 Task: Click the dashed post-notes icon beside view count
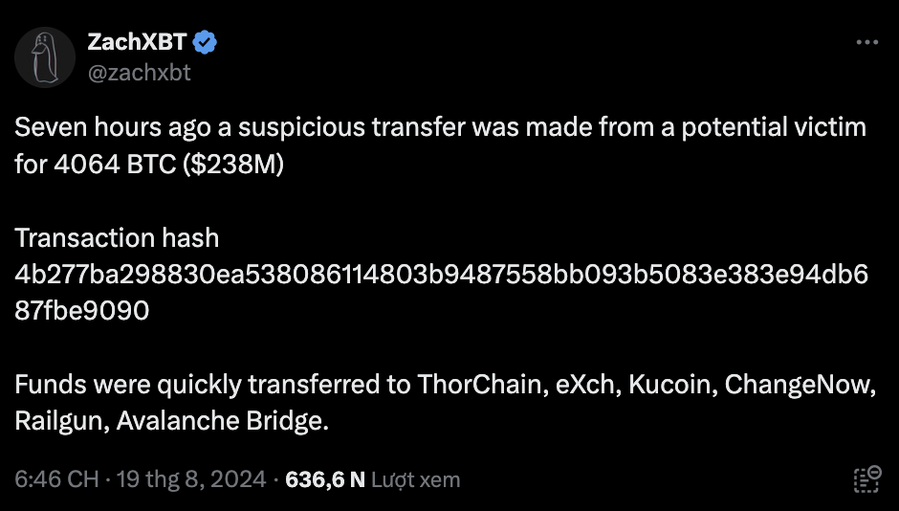pyautogui.click(x=866, y=479)
